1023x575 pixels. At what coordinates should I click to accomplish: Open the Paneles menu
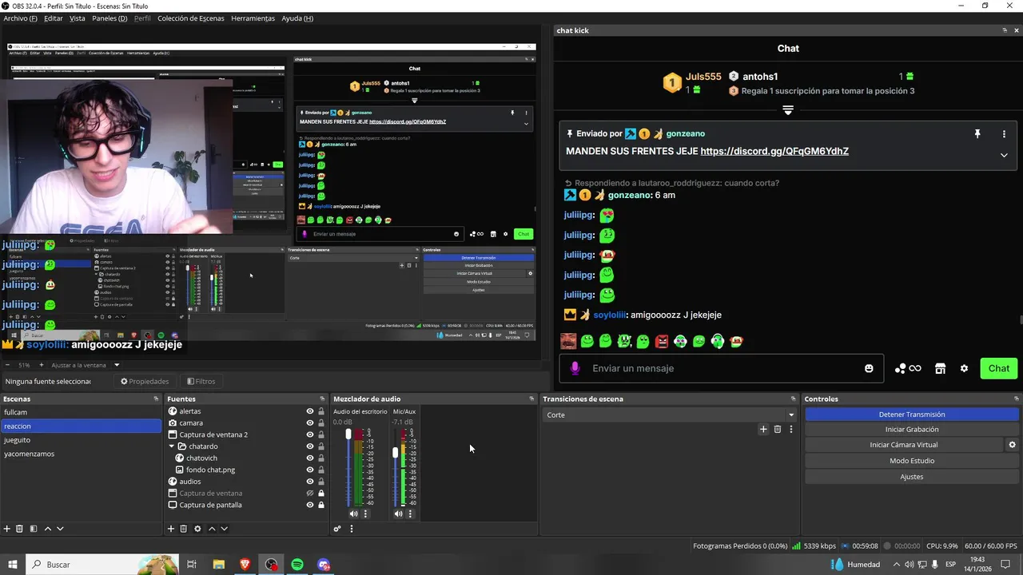109,18
